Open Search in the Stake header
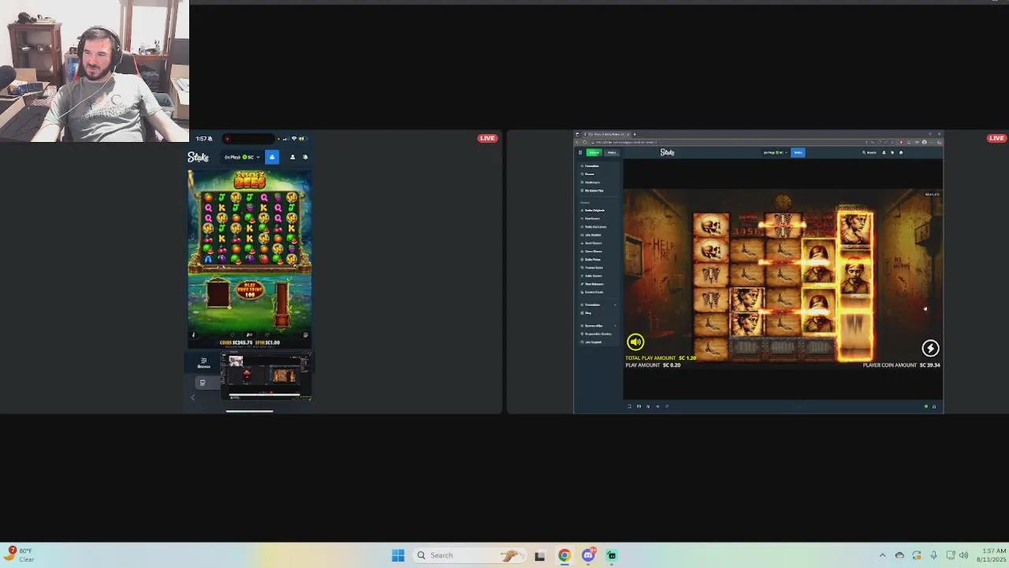This screenshot has height=568, width=1009. (869, 152)
